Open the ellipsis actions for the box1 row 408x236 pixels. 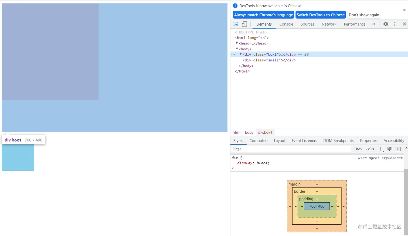[x=233, y=54]
